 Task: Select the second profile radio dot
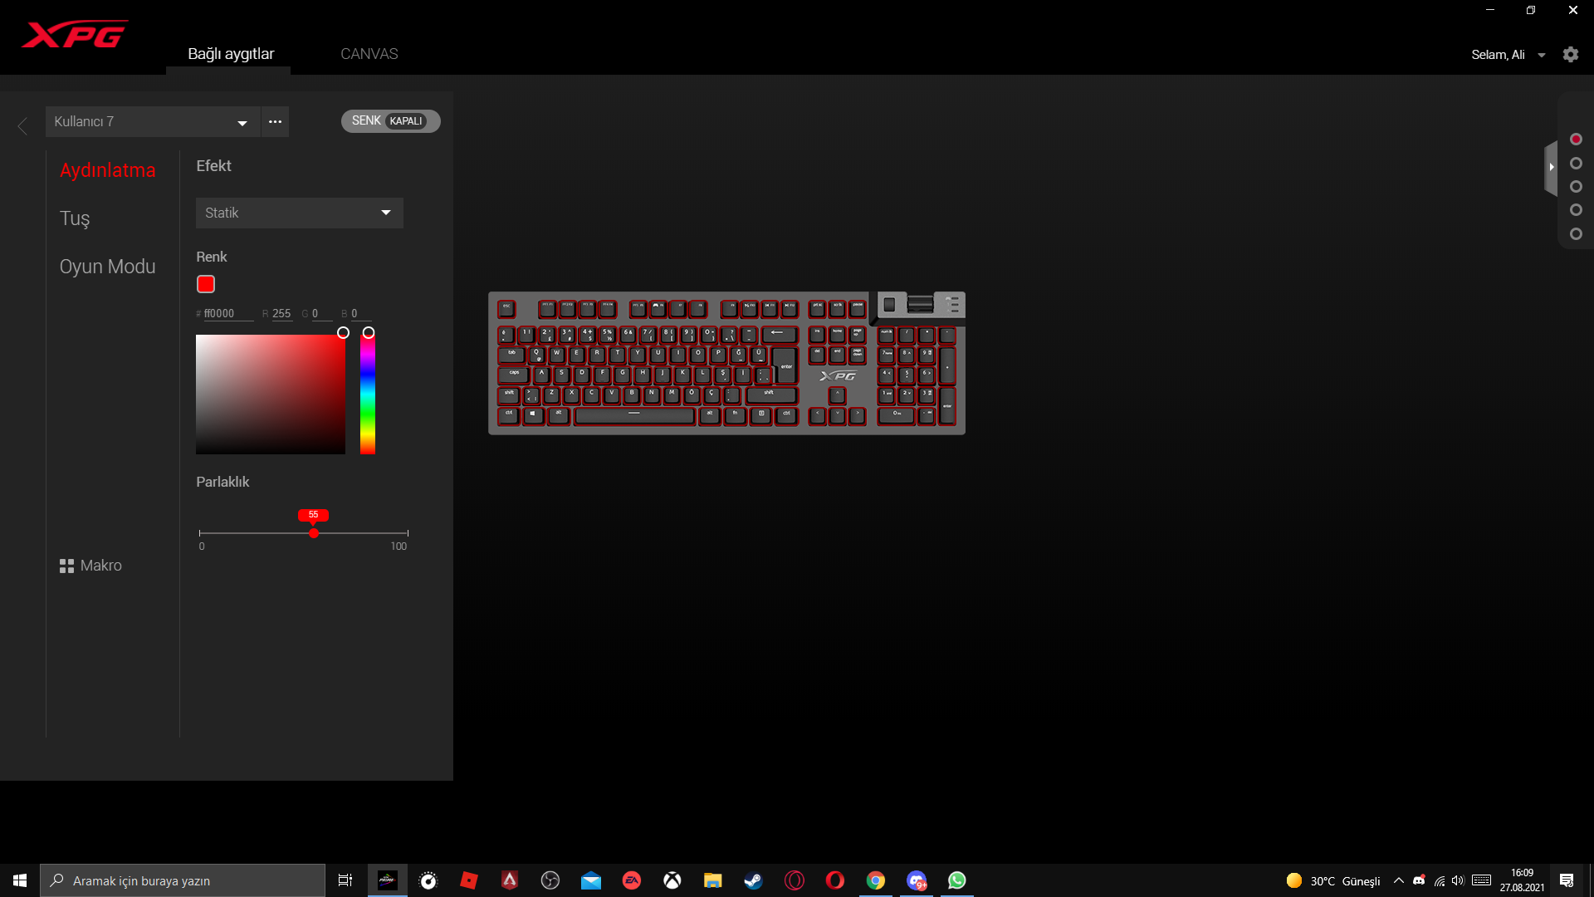coord(1576,164)
